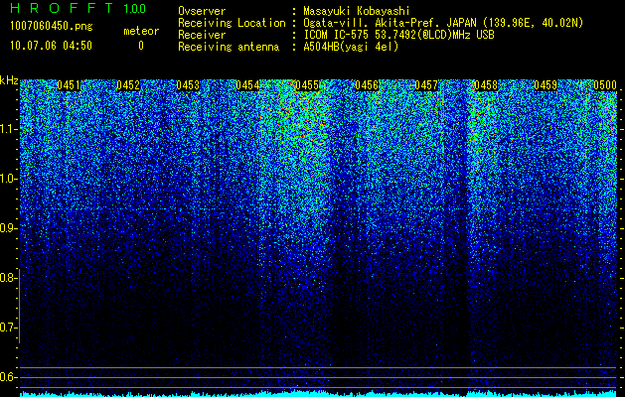625x397 pixels.
Task: Click the 1.0 kHz axis label
Action: 7,179
